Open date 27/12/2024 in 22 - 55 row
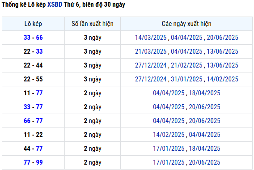 [x=151, y=79]
